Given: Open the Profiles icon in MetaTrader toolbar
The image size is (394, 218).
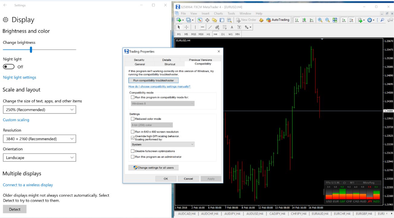Looking at the screenshot, I should 189,20.
